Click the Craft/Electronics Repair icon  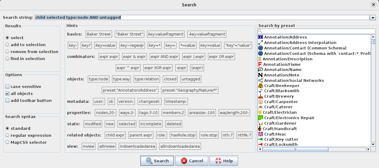coord(260,118)
